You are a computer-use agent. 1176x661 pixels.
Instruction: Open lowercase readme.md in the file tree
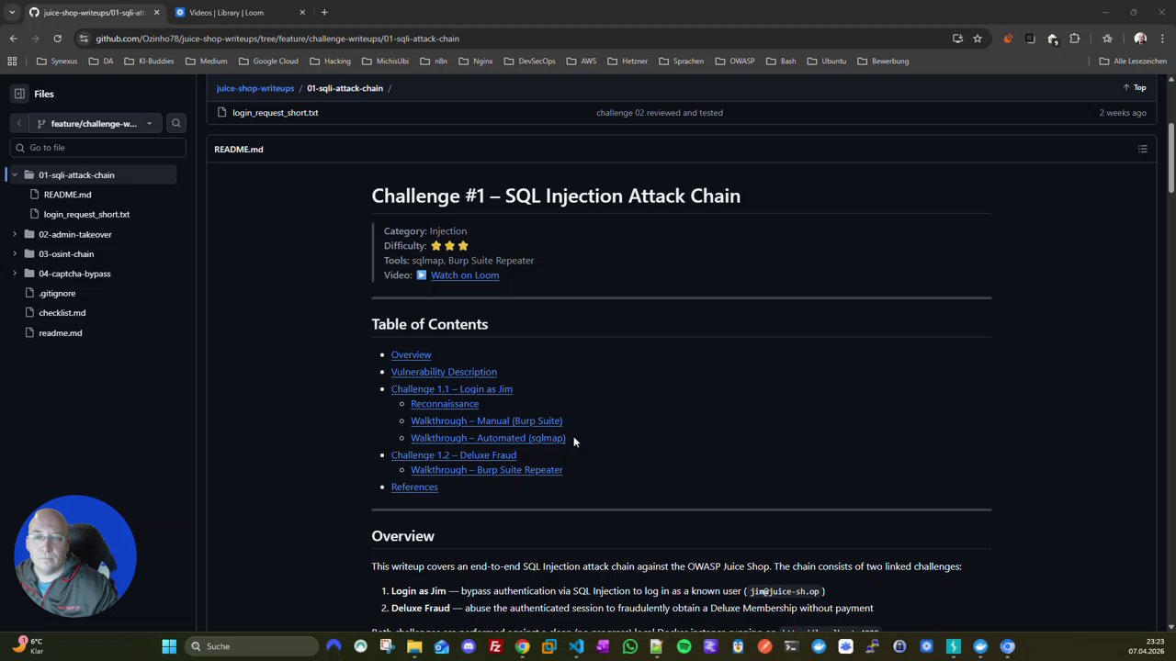[x=60, y=333]
